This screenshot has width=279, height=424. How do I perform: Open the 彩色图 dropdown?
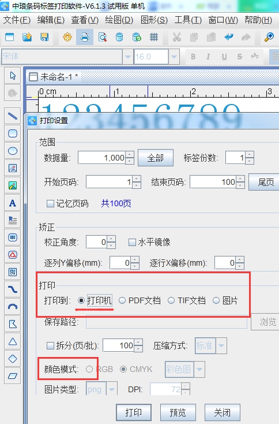click(199, 369)
